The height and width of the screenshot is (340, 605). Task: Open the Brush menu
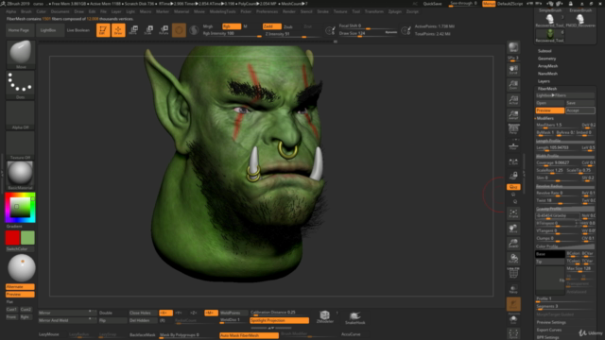click(x=26, y=11)
